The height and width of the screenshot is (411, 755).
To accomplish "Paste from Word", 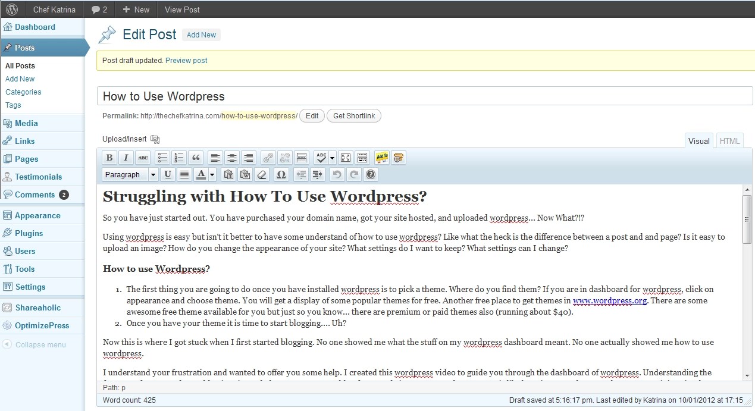I will tap(245, 174).
